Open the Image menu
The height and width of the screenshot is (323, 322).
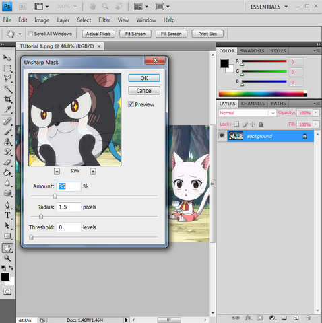(42, 20)
